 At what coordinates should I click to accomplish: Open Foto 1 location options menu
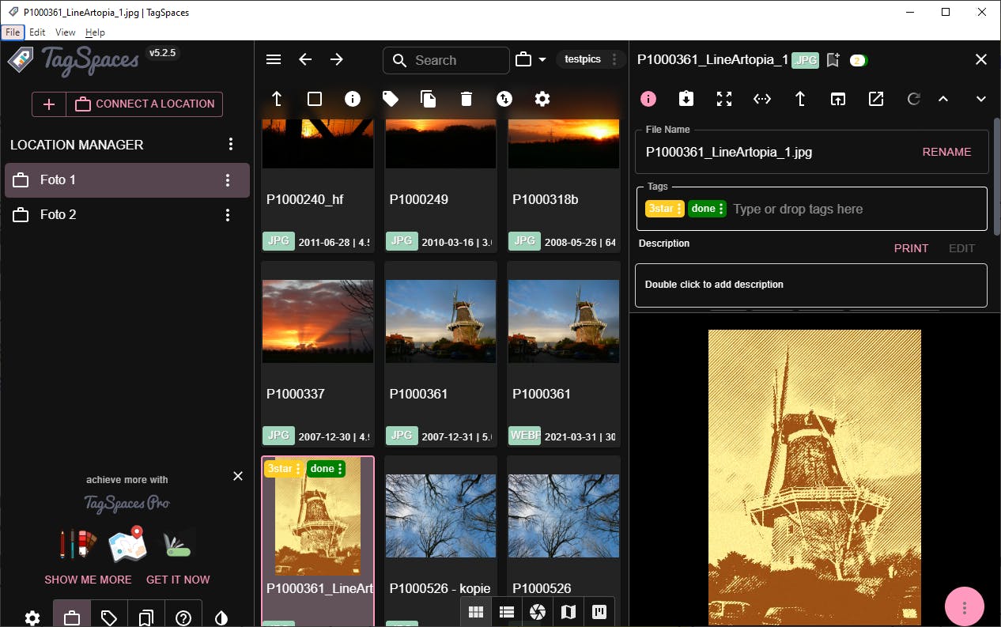228,180
